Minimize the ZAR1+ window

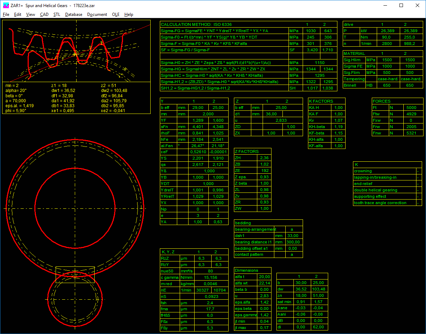click(x=385, y=6)
